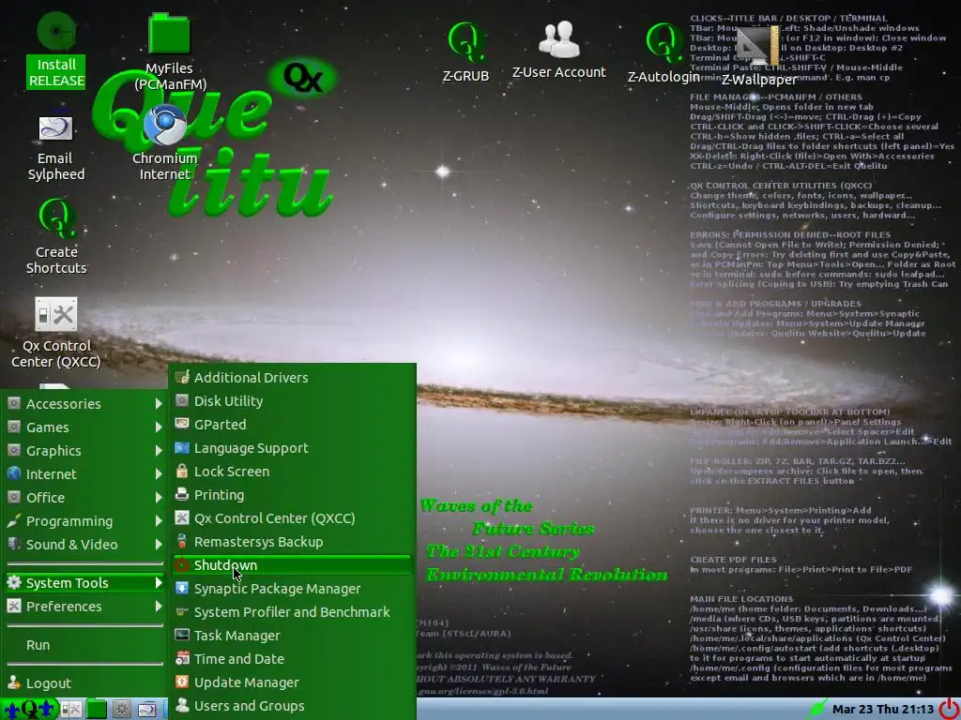The width and height of the screenshot is (961, 720).
Task: Expand the Internet submenu arrow
Action: [159, 473]
